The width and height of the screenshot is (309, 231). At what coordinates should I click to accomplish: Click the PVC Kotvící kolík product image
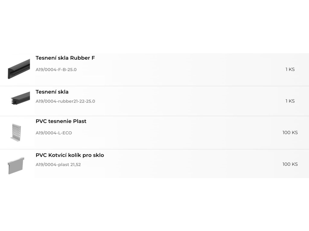[x=16, y=166]
